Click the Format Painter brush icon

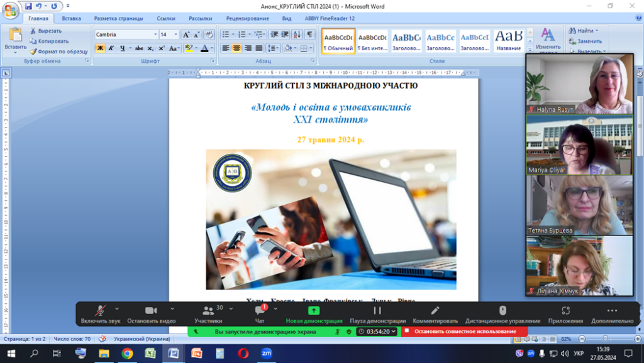[33, 51]
